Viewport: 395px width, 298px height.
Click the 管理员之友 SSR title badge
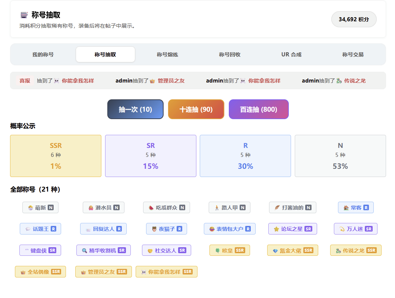pos(104,272)
